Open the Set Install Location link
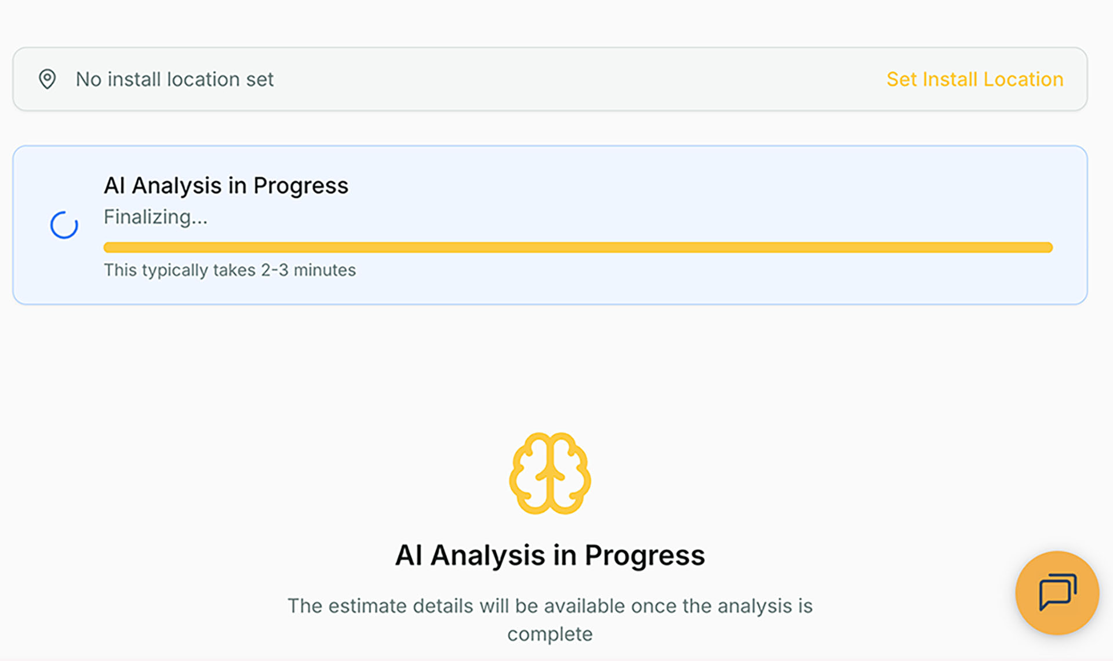1113x661 pixels. coord(974,79)
